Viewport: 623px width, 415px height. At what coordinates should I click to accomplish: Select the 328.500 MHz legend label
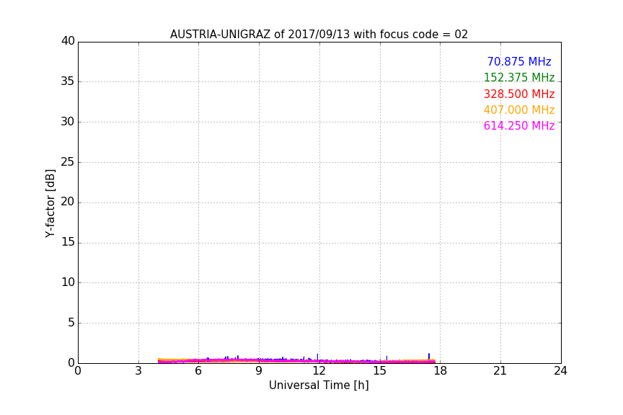tap(519, 94)
